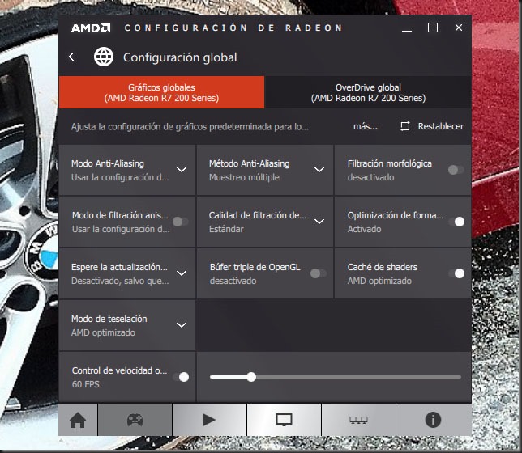
Task: Open the Eyefinity multi-display tab
Action: (358, 420)
